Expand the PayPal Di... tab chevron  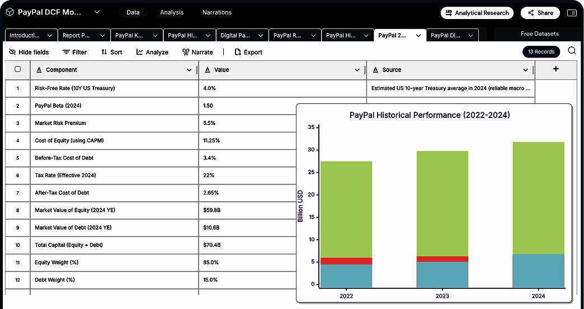tap(471, 35)
